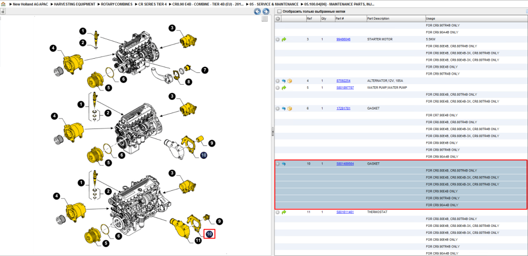This screenshot has width=528, height=256.
Task: Open '05.100.04[06] - MAINTENANCE PARTS' breadcrumb
Action: pyautogui.click(x=338, y=4)
